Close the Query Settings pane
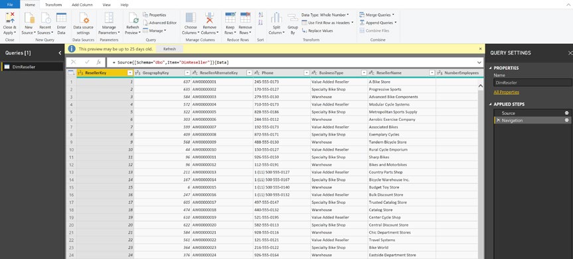The width and height of the screenshot is (573, 259). pos(570,53)
